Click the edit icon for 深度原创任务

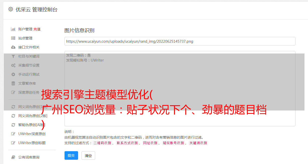click(13, 92)
